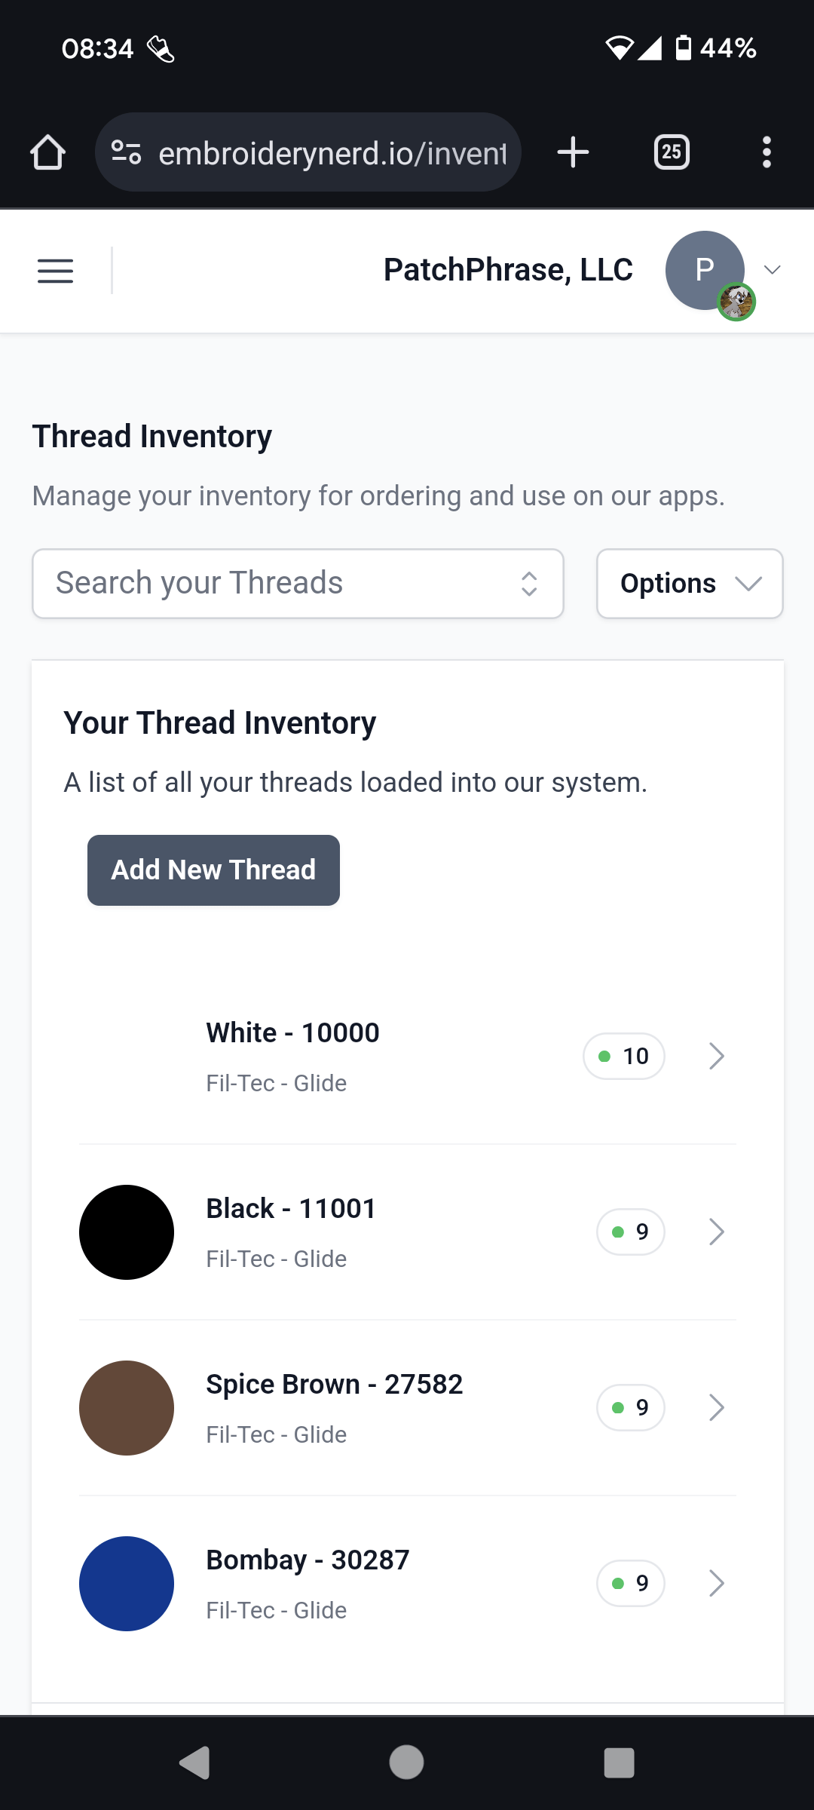Image resolution: width=814 pixels, height=1810 pixels.
Task: Tap the PatchPhrase, LLC company name
Action: [508, 270]
